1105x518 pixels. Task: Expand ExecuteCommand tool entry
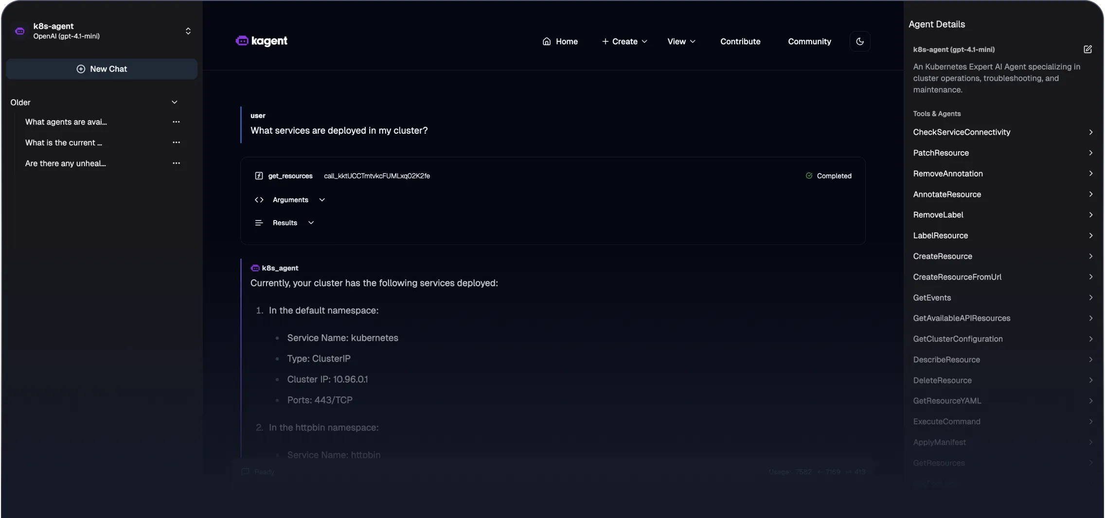(x=1002, y=421)
